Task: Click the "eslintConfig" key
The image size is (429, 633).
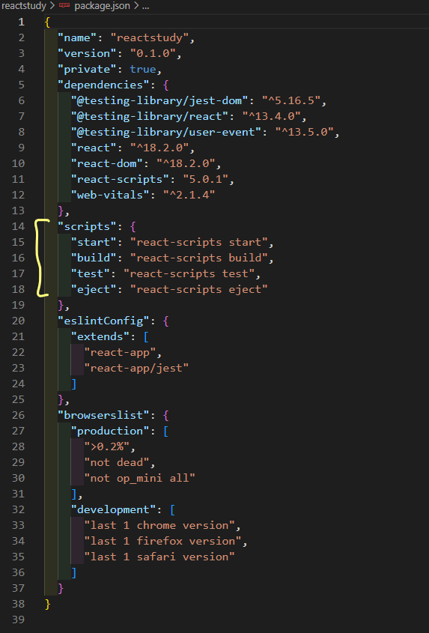Action: pos(104,321)
